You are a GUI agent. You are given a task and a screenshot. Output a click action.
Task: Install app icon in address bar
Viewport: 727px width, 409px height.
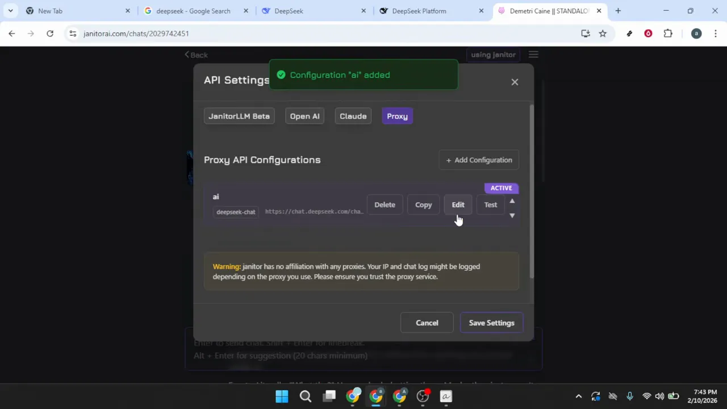click(x=586, y=34)
